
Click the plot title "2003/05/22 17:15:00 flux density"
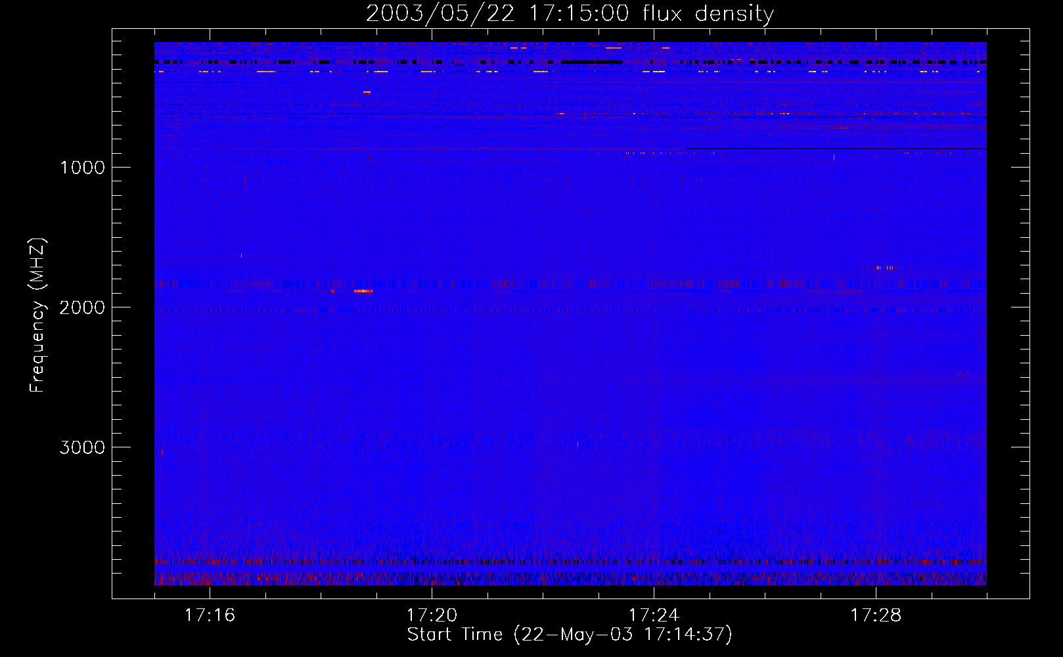click(x=570, y=14)
